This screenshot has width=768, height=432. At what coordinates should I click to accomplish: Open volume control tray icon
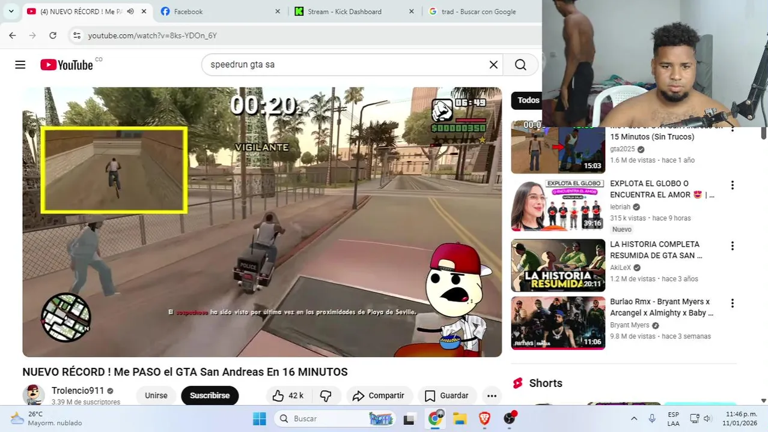pos(707,419)
